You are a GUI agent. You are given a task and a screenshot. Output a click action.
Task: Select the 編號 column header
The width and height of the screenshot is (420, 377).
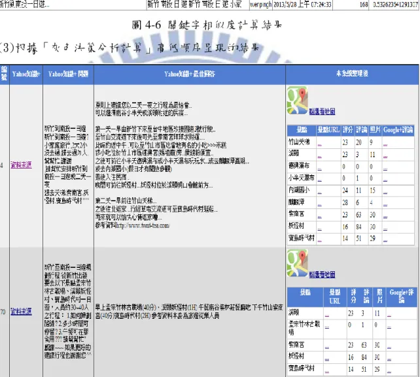coord(5,74)
